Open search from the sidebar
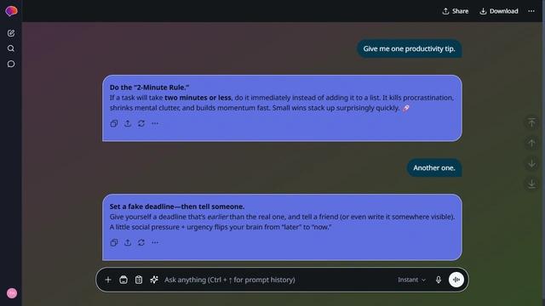 coord(11,48)
